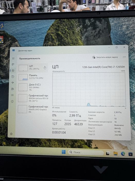
Task: Click the 2,99 ГГц speed value
Action: tap(75, 116)
